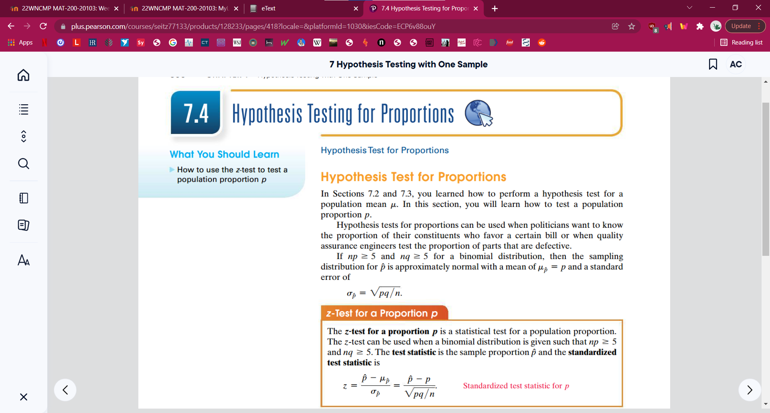Open the Reddit bookmark on the bookmarks bar
770x413 pixels.
pos(542,43)
